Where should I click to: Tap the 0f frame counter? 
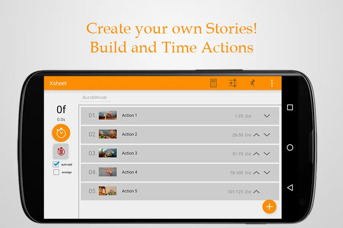tap(61, 109)
